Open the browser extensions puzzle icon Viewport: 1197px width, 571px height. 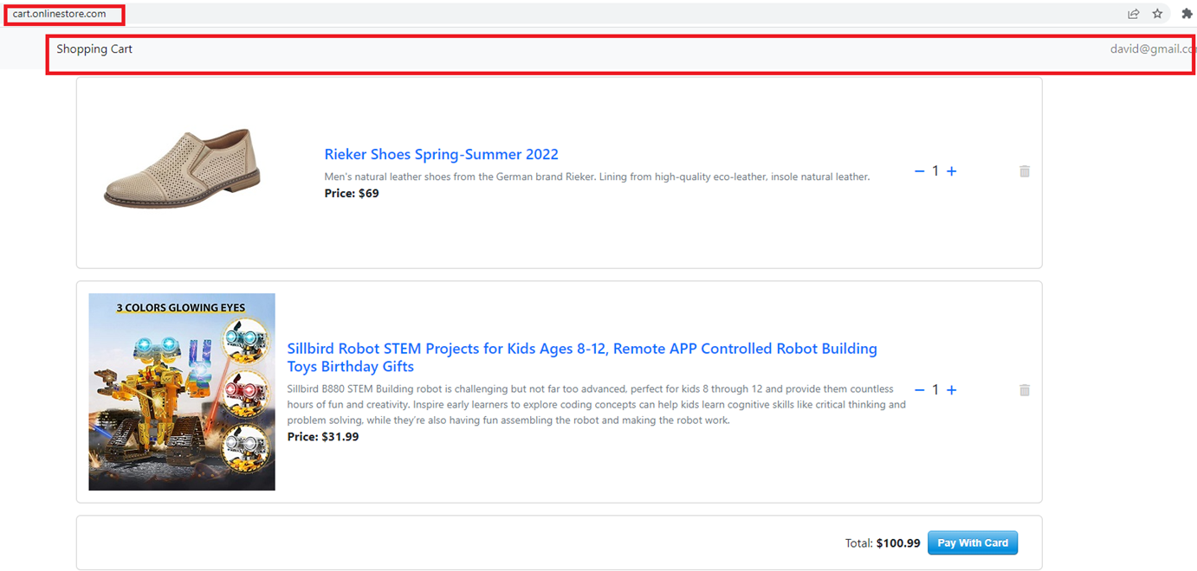(1187, 14)
